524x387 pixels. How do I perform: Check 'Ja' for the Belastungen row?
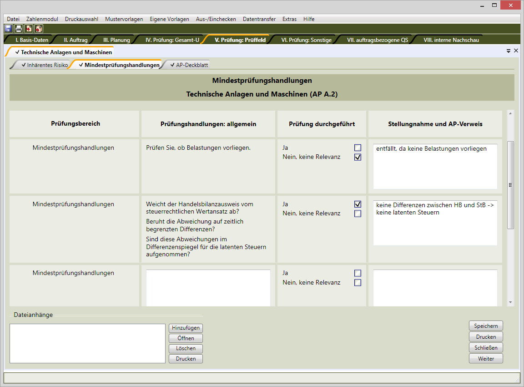point(358,148)
